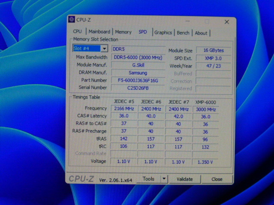Click the XMP-6000 tRC value 132
Viewport: 274px width, 205px height.
point(205,147)
